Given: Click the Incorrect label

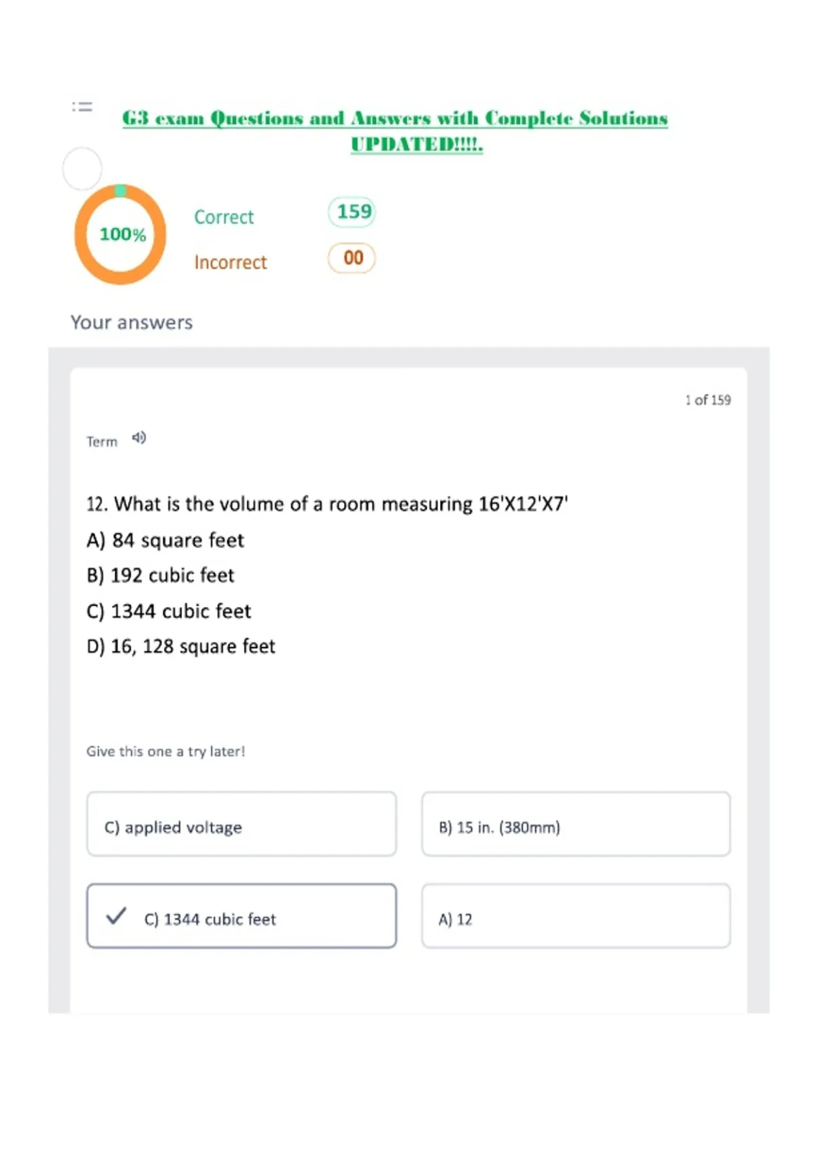Looking at the screenshot, I should 231,262.
